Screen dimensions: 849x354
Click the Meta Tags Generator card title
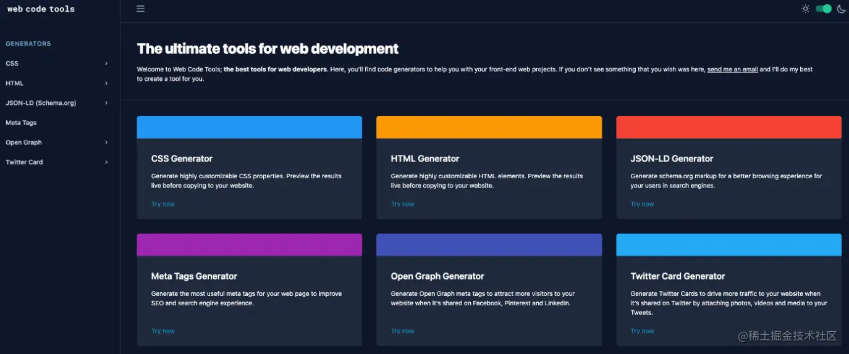click(x=194, y=276)
